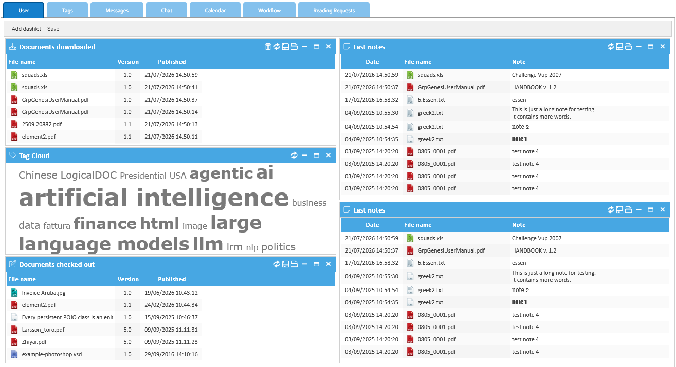Image resolution: width=676 pixels, height=367 pixels.
Task: Minimize the Documents downloaded dashlet
Action: coord(304,47)
